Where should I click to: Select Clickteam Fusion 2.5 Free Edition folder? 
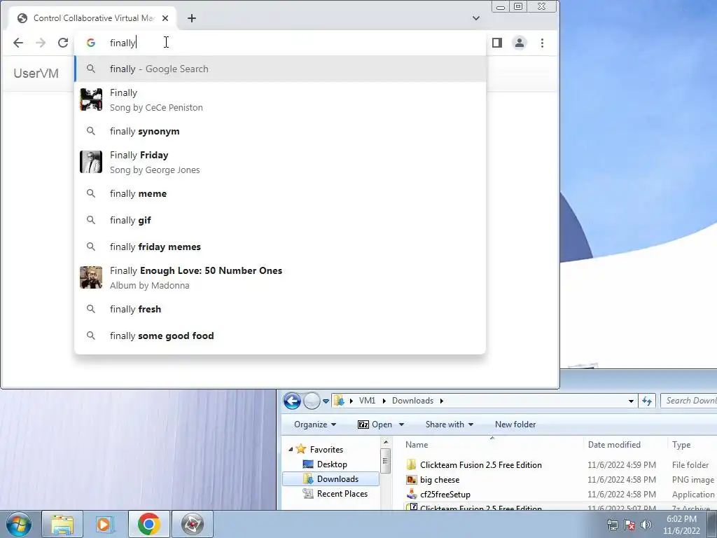tap(480, 465)
